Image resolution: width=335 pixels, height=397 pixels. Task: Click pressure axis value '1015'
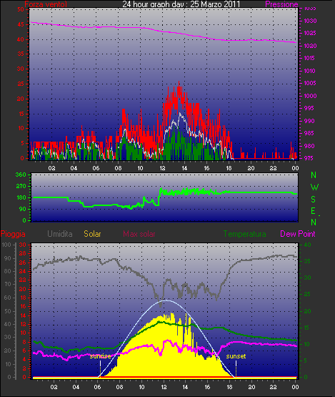(309, 58)
